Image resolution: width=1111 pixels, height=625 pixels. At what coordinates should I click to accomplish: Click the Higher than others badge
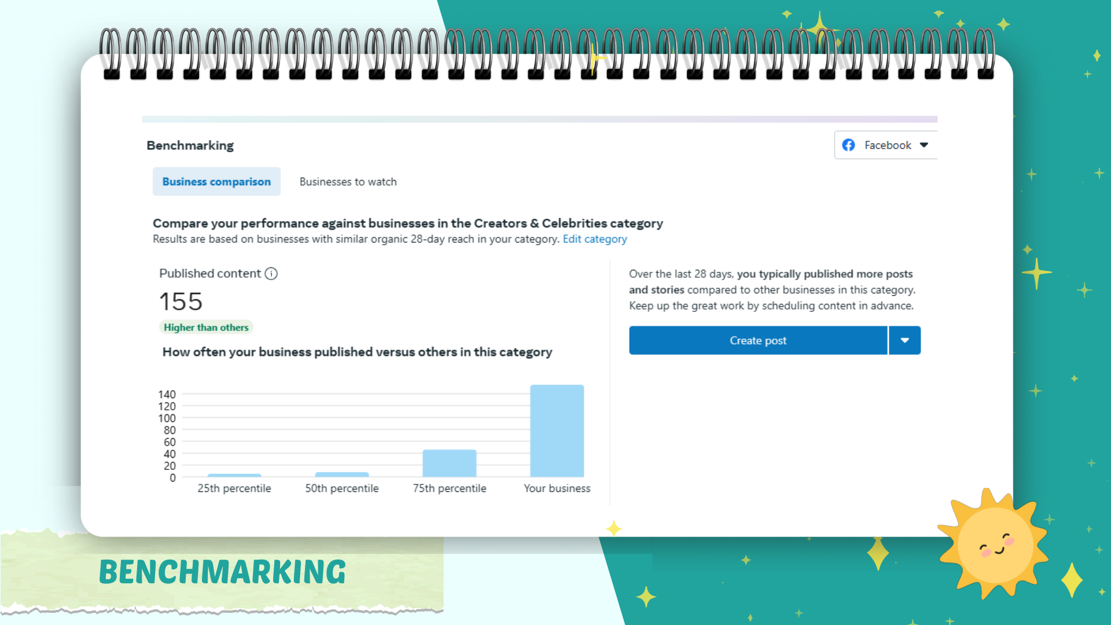pyautogui.click(x=206, y=328)
